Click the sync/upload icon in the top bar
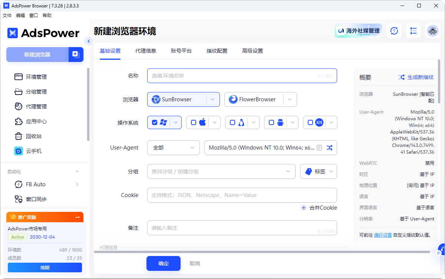 [x=394, y=31]
